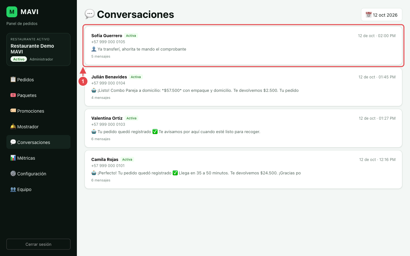Click timestamp 12 de oct · 01:27 PM
The image size is (410, 256).
point(377,118)
